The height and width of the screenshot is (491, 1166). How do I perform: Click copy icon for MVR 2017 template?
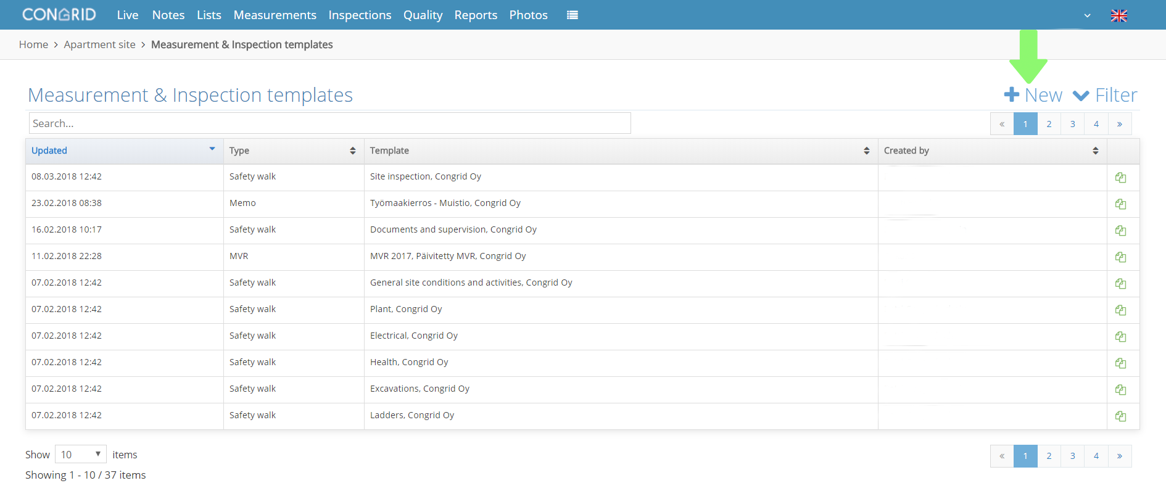(1120, 257)
